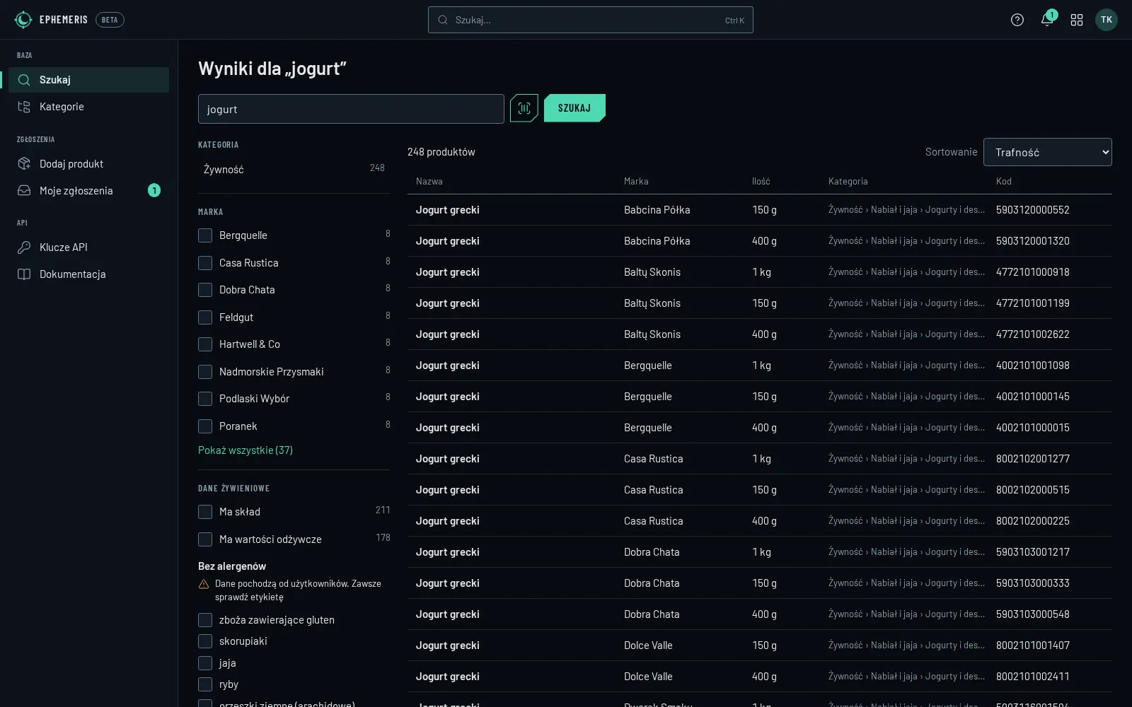Open Klucze API with key icon
This screenshot has width=1132, height=707.
click(x=88, y=247)
